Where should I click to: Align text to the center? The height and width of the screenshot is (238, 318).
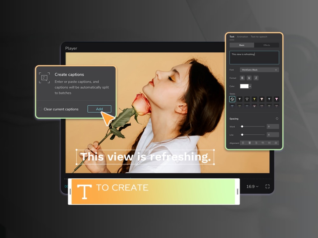250,143
